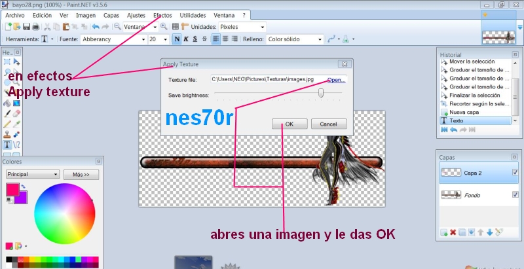This screenshot has width=524, height=269.
Task: Select the Clone Stamp tool
Action: [x=7, y=135]
